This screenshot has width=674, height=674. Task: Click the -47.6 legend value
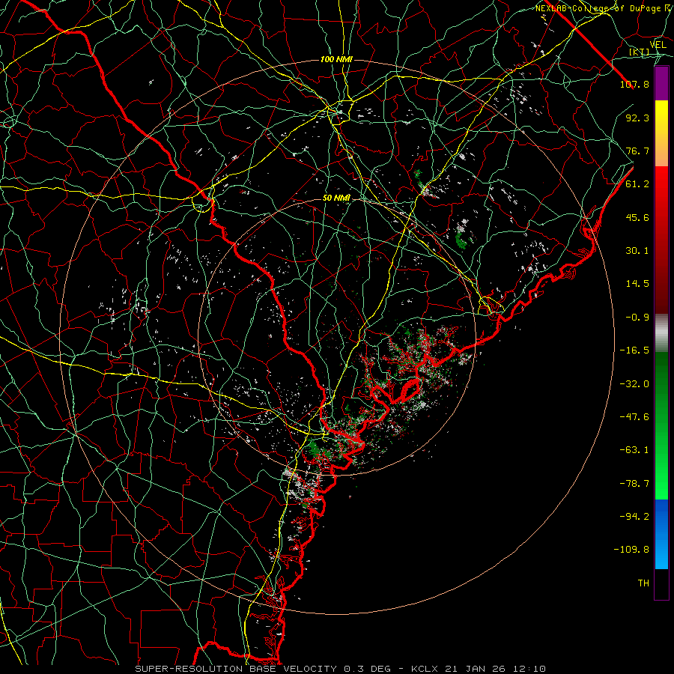(634, 417)
